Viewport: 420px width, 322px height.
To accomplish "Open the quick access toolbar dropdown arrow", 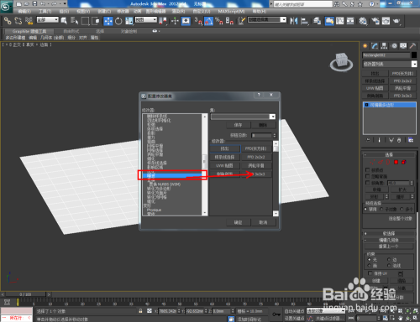I will [65, 4].
